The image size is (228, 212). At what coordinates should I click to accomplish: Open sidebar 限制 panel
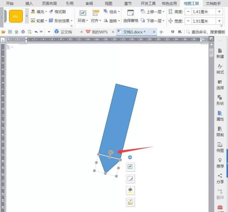(220, 132)
